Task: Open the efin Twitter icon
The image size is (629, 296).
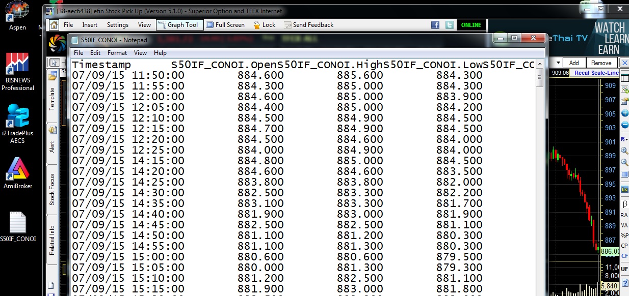Action: click(450, 25)
